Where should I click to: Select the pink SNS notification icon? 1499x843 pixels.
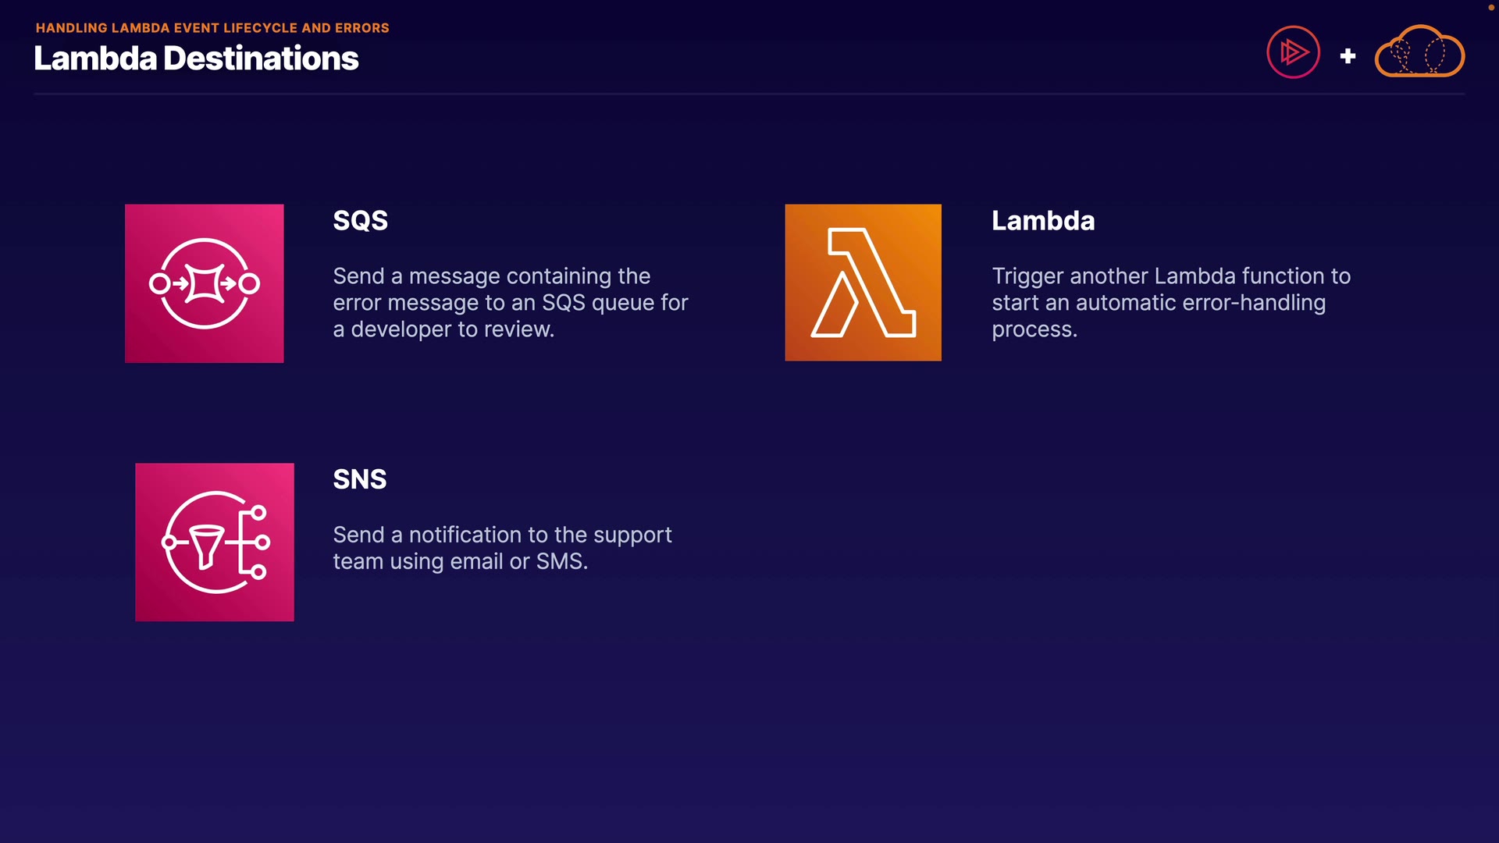(x=215, y=542)
